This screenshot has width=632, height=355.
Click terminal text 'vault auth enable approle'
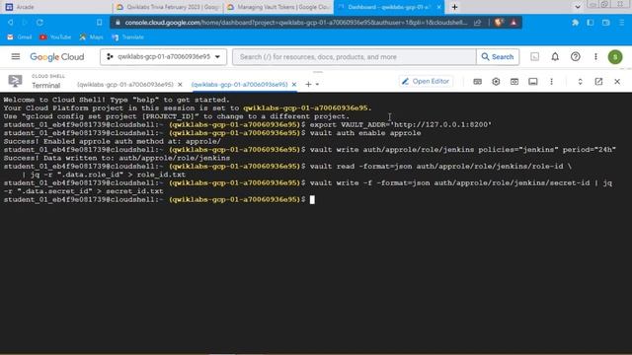(365, 133)
